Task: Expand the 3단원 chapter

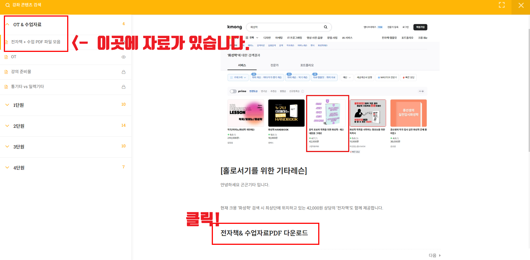Action: pos(7,147)
